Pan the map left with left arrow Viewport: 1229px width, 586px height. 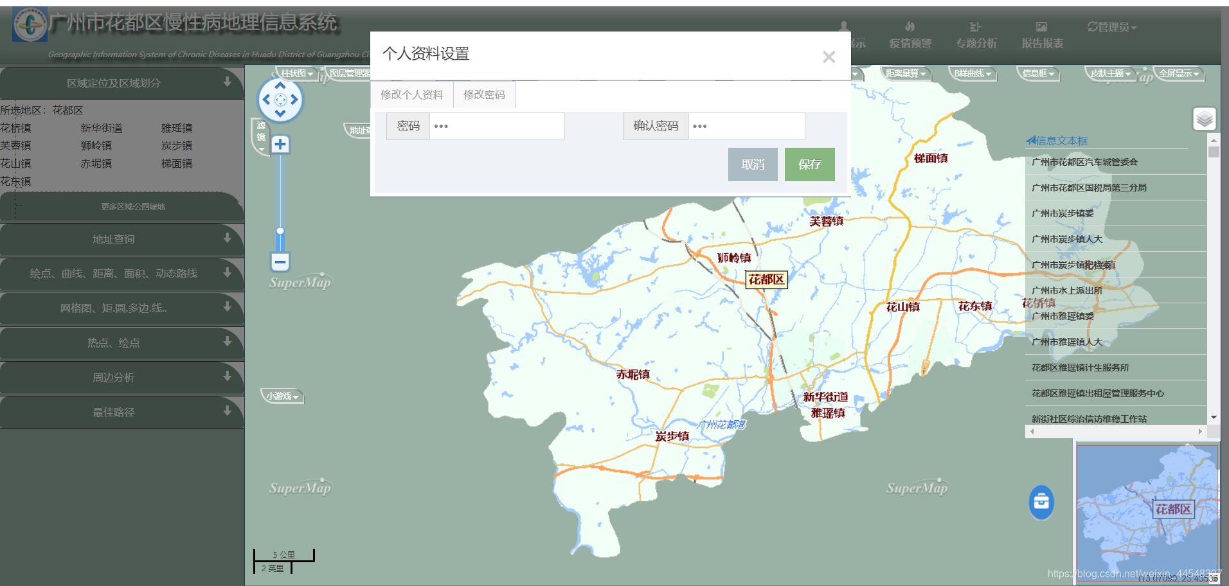(x=265, y=100)
